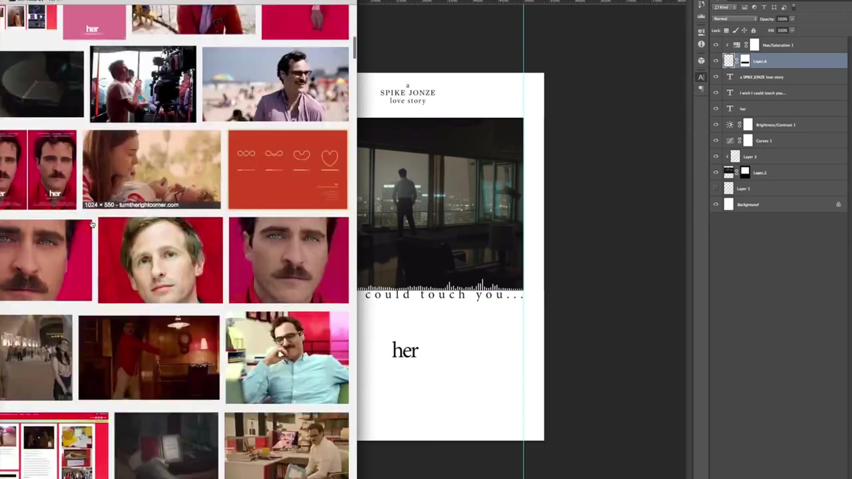
Task: Click the Hue/Saturation 1 mask thumbnail
Action: click(x=754, y=45)
